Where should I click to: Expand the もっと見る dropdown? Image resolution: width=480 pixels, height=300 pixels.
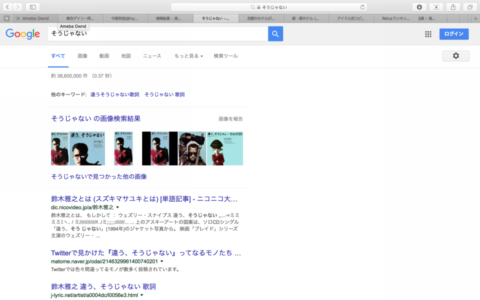(188, 56)
